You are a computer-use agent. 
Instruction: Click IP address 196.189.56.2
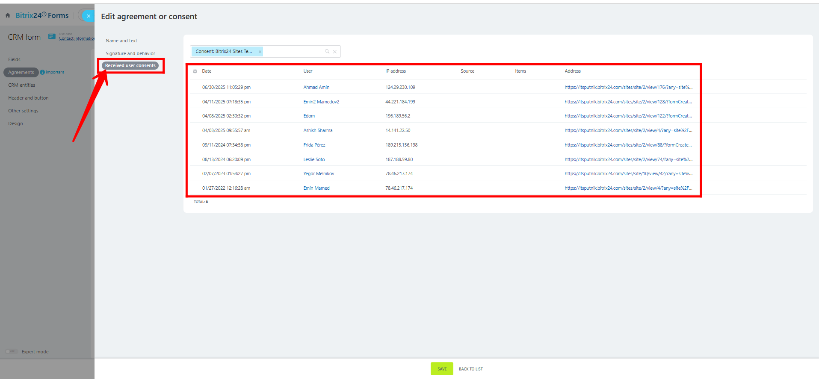pos(398,116)
